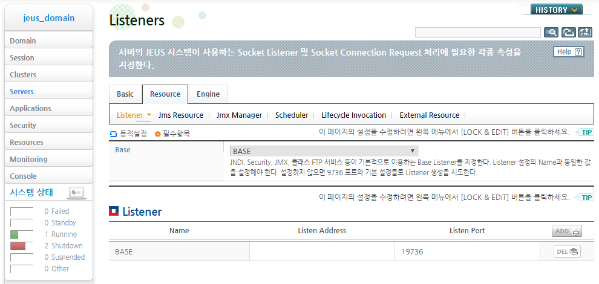
Task: Open Security in the left menu
Action: click(x=48, y=125)
